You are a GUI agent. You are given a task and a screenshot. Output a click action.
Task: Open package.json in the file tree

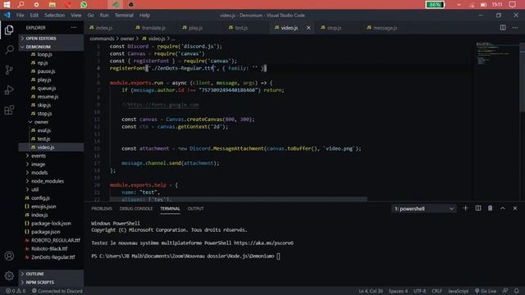(46, 232)
